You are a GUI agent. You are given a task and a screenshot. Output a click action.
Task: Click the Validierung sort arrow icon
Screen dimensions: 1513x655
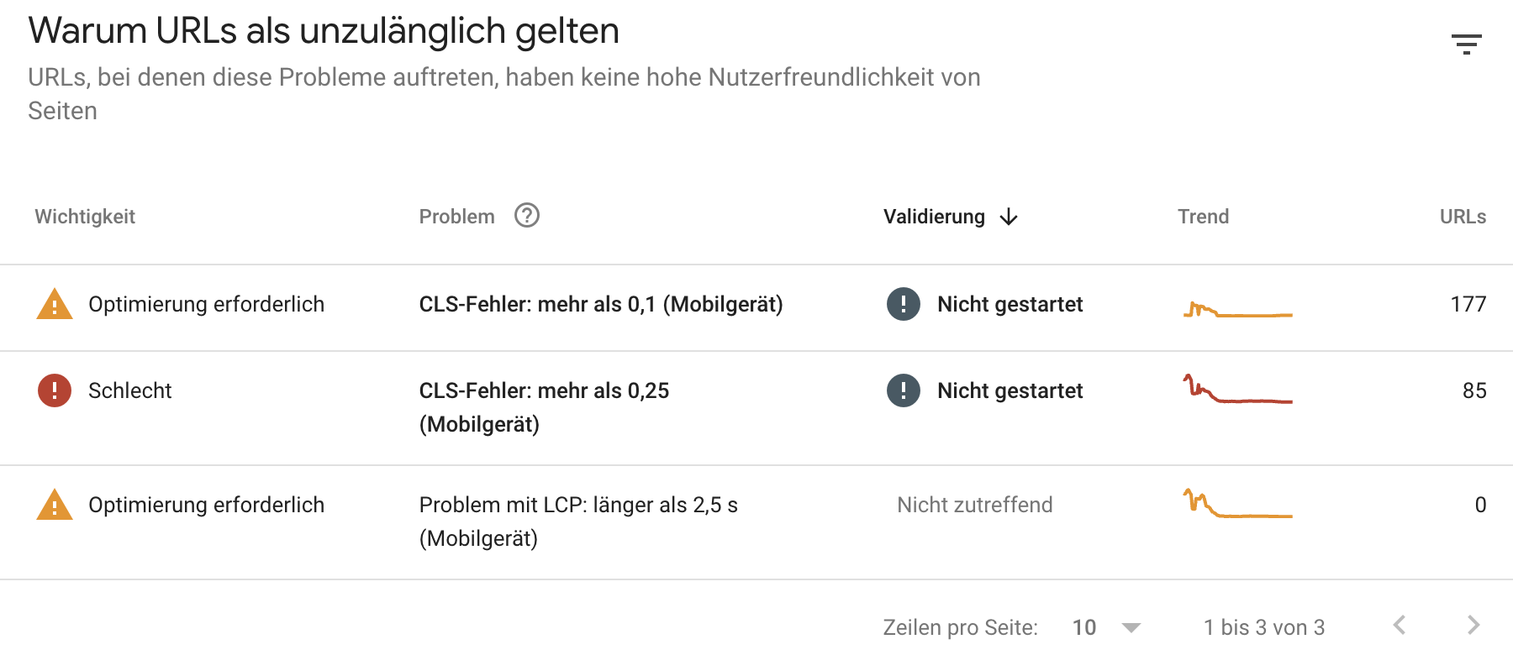[1009, 217]
